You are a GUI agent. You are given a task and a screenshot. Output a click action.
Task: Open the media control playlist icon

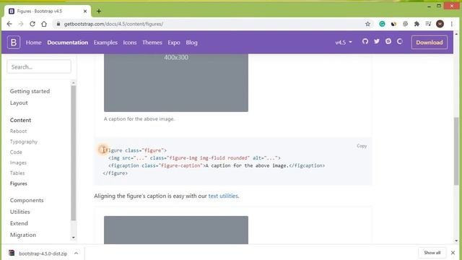(x=428, y=24)
